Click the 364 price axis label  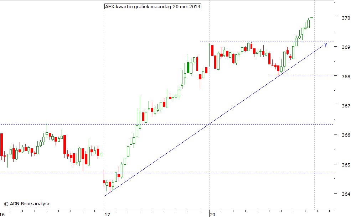pyautogui.click(x=346, y=194)
